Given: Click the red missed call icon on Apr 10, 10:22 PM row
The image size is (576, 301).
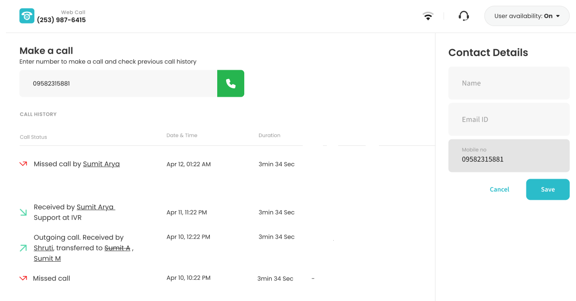Looking at the screenshot, I should click(x=23, y=278).
